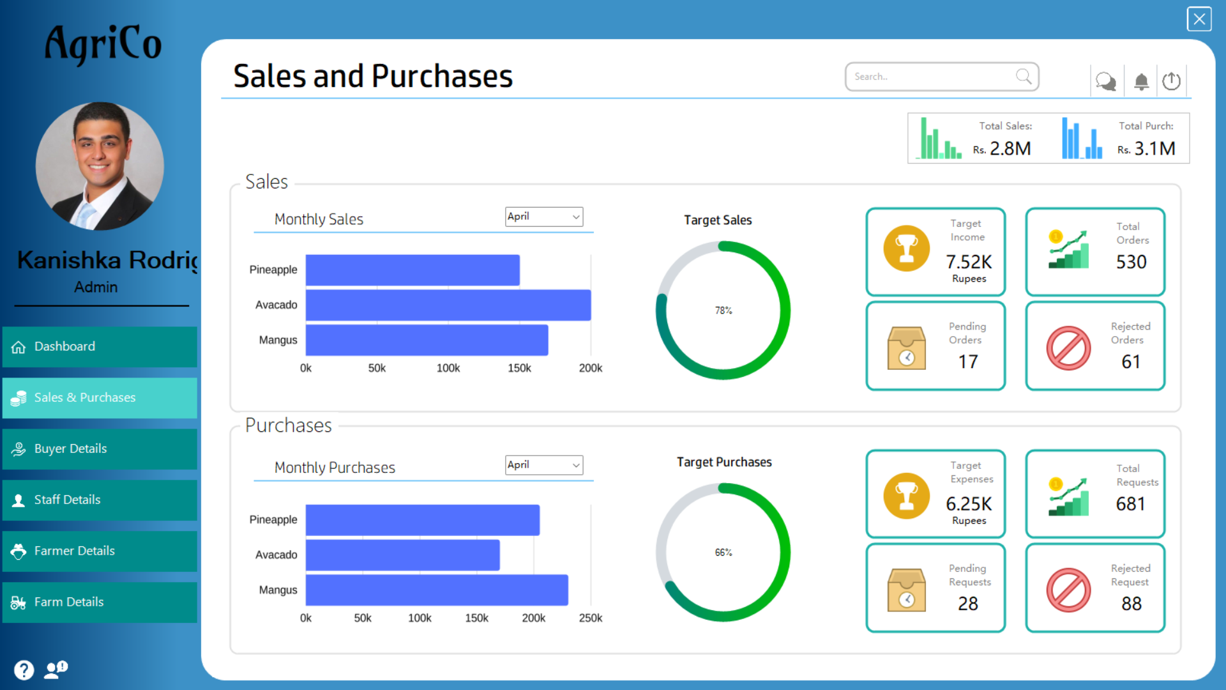Open the chat messages icon

point(1106,81)
